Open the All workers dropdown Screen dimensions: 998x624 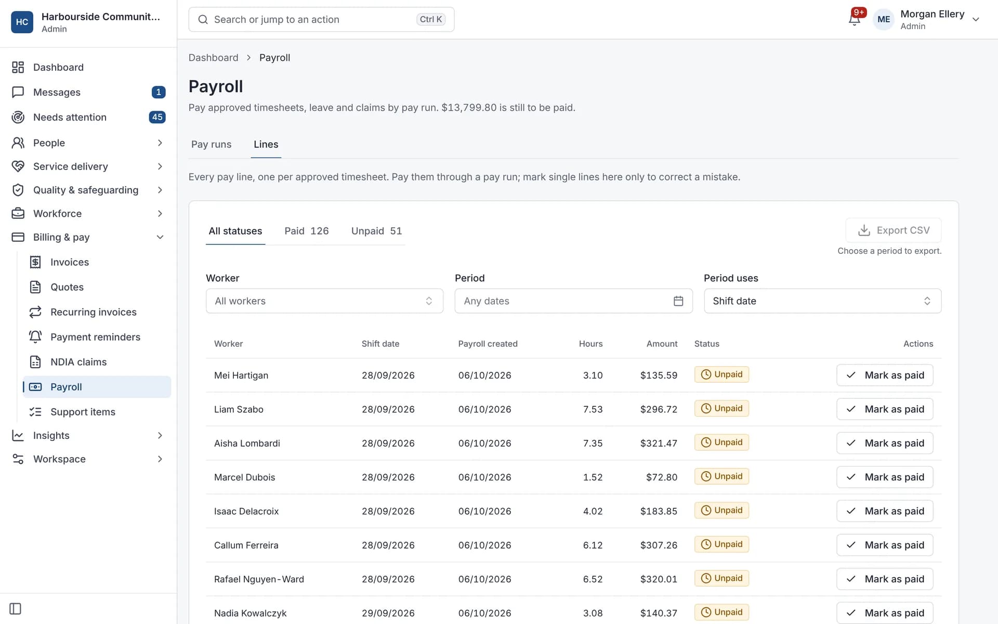pyautogui.click(x=324, y=301)
